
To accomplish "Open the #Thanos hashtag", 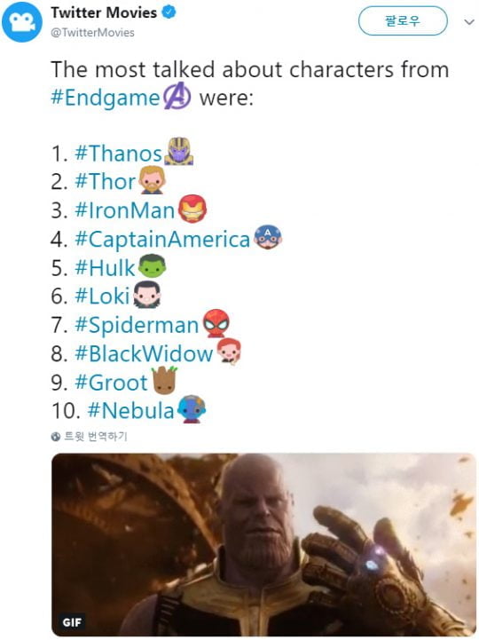I will (119, 154).
